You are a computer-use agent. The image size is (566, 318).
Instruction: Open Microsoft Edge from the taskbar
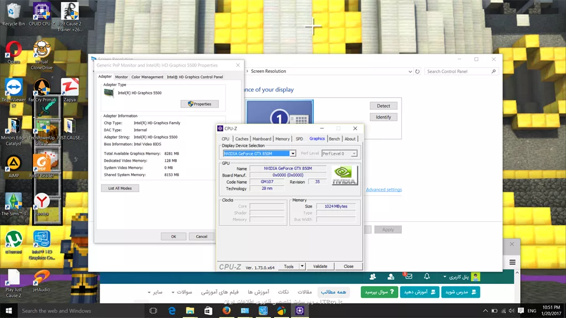[x=172, y=310]
